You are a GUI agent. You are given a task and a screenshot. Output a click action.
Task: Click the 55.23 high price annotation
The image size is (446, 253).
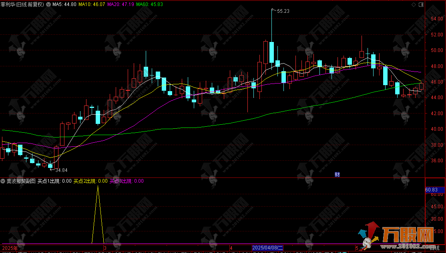[x=283, y=11]
